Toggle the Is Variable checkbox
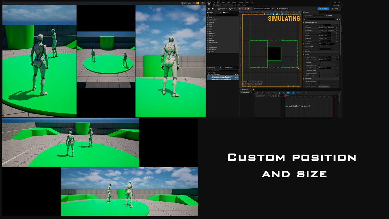 click(x=325, y=16)
